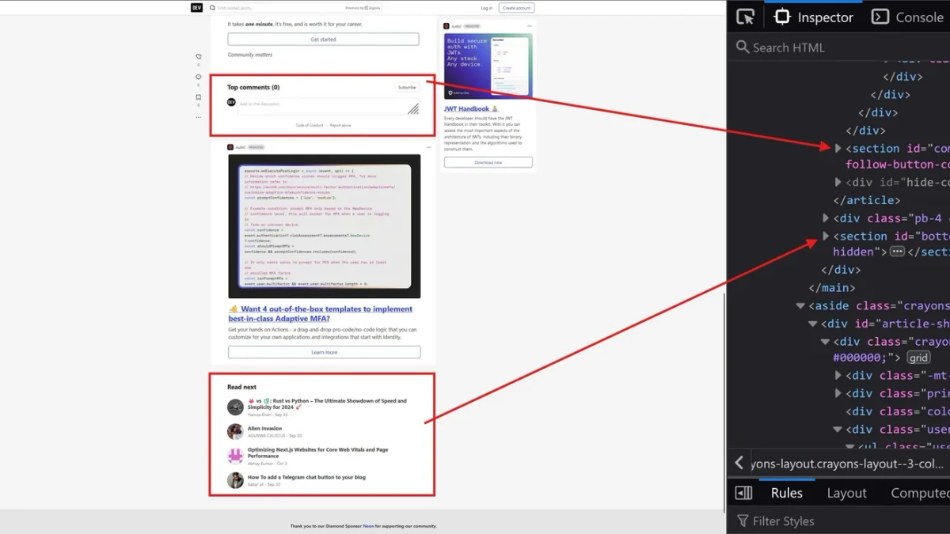Open the three-dots more options in left sidebar
Screen dimensions: 950x534
coord(199,117)
